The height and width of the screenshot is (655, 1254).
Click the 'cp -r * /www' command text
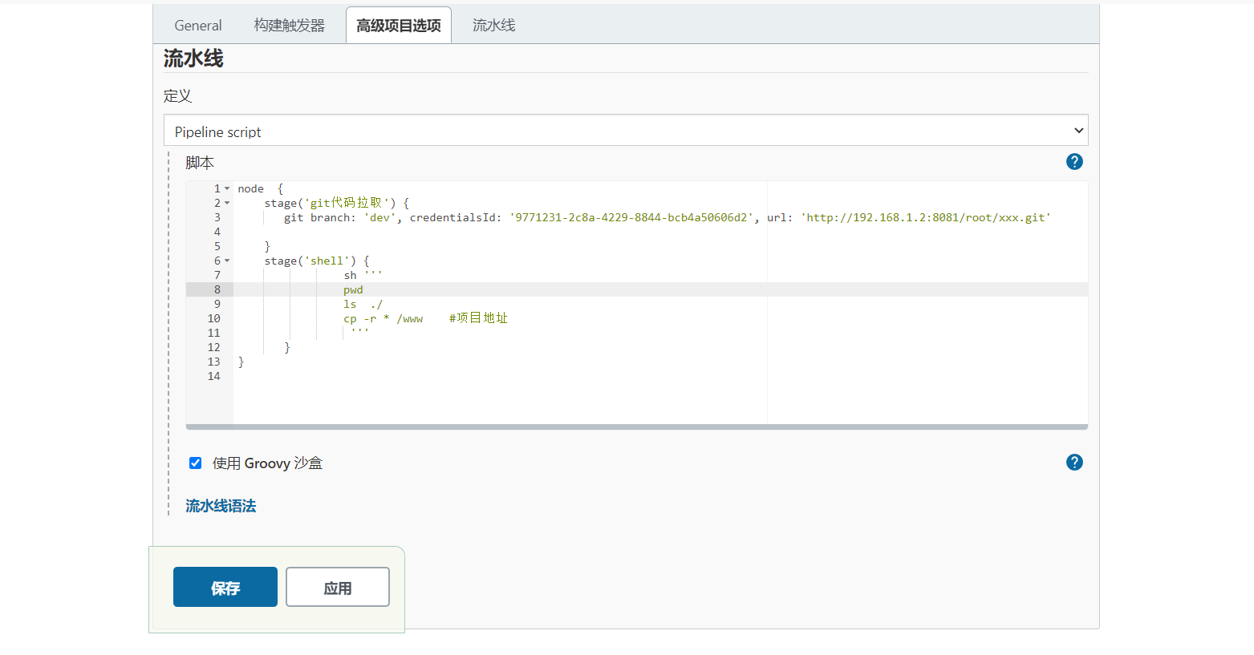coord(383,318)
